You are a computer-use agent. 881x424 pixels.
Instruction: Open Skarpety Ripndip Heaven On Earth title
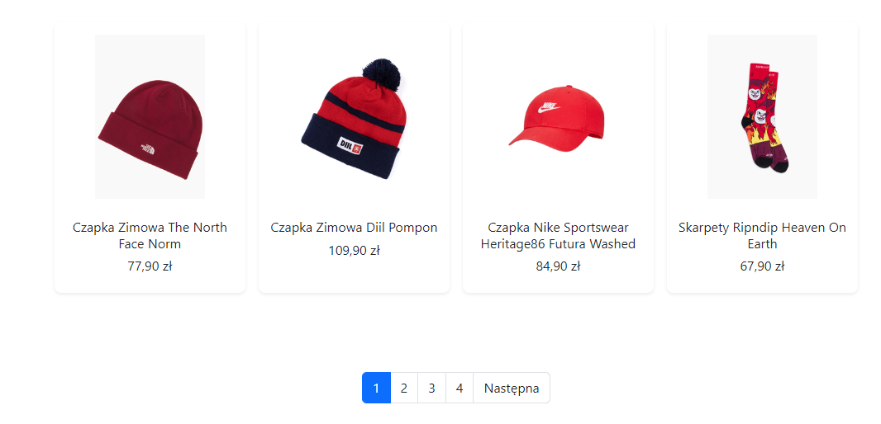pyautogui.click(x=762, y=236)
